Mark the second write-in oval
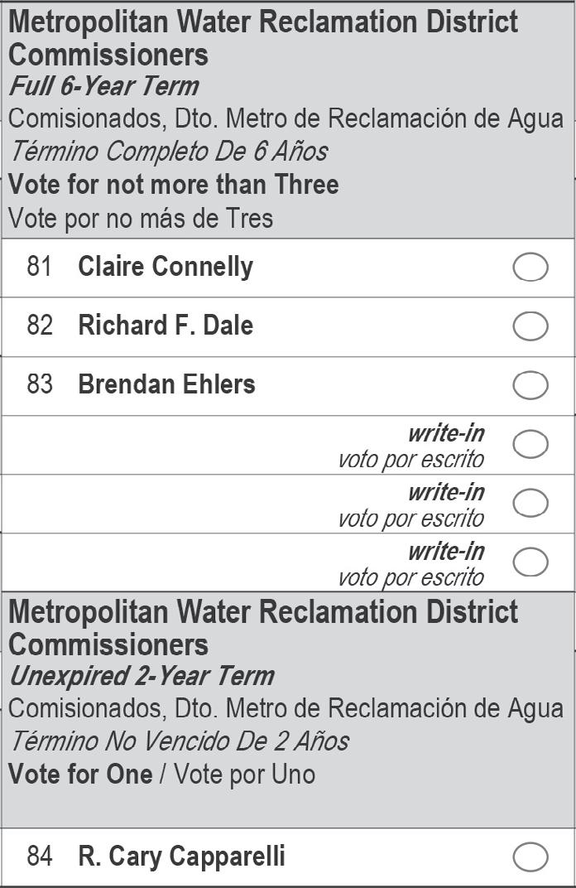 pyautogui.click(x=530, y=503)
